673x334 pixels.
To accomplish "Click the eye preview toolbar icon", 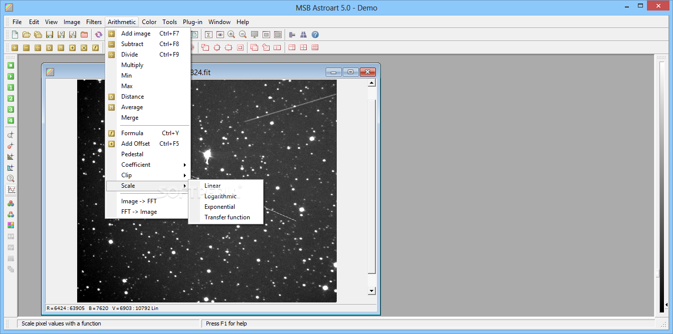I will [220, 35].
